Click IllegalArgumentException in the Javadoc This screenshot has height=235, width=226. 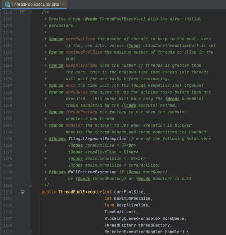(x=97, y=139)
